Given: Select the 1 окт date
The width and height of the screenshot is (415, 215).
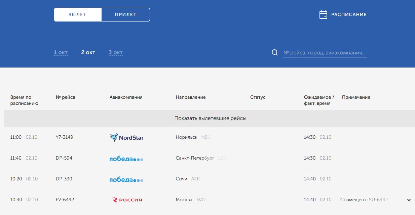Looking at the screenshot, I should click(x=61, y=52).
